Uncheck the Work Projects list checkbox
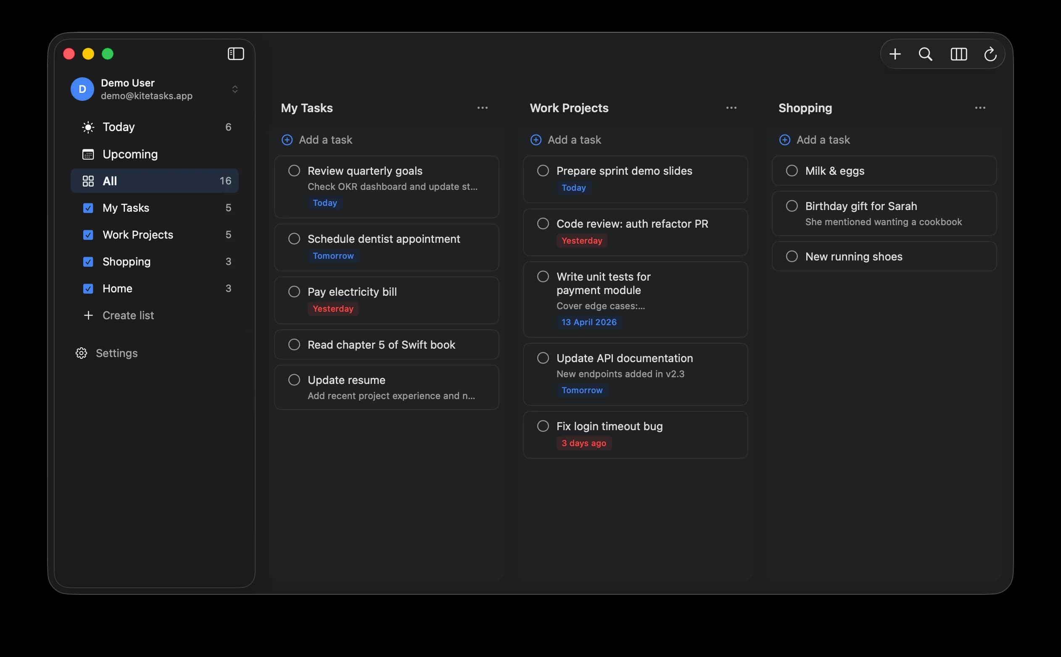1061x657 pixels. 88,235
